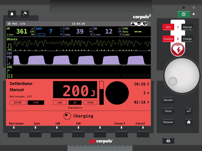Click the clock time 13:54:24
202x151 pixels.
(x=78, y=24)
